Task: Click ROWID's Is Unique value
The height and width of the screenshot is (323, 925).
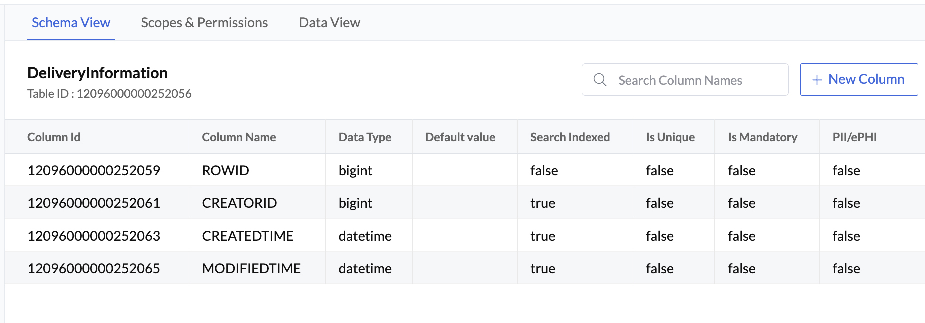Action: click(x=660, y=170)
